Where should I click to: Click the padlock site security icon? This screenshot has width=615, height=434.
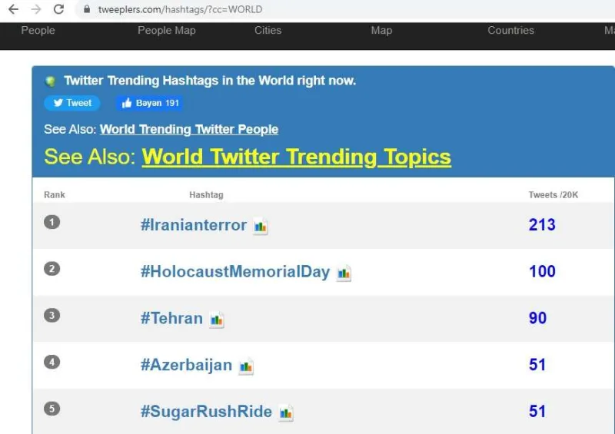pos(87,9)
